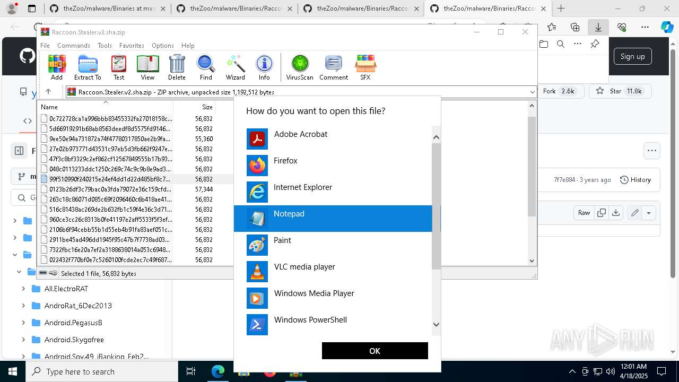
Task: Start VirusScan on the archive
Action: point(300,67)
